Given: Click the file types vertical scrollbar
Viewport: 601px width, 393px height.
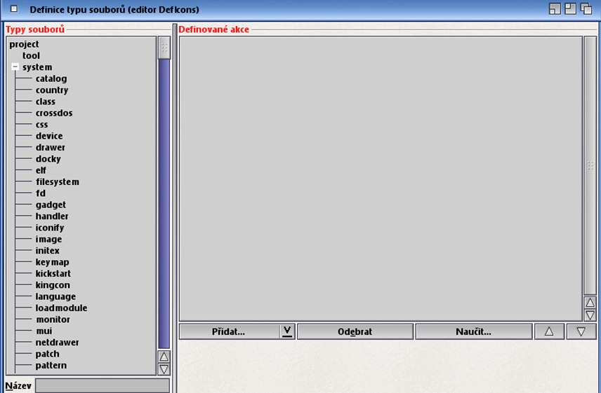Looking at the screenshot, I should click(x=164, y=203).
